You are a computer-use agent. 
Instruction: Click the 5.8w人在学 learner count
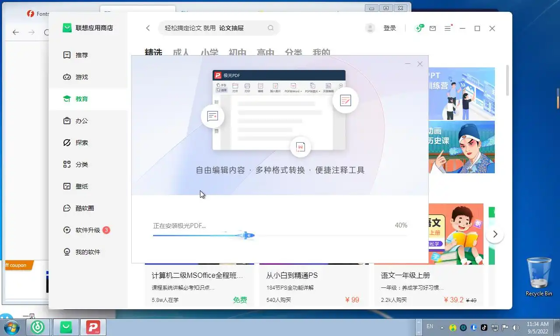pos(165,300)
